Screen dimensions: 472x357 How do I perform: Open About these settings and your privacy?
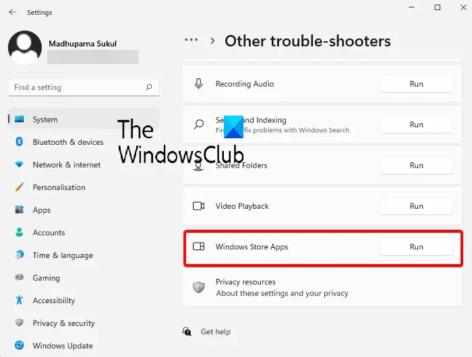click(282, 293)
